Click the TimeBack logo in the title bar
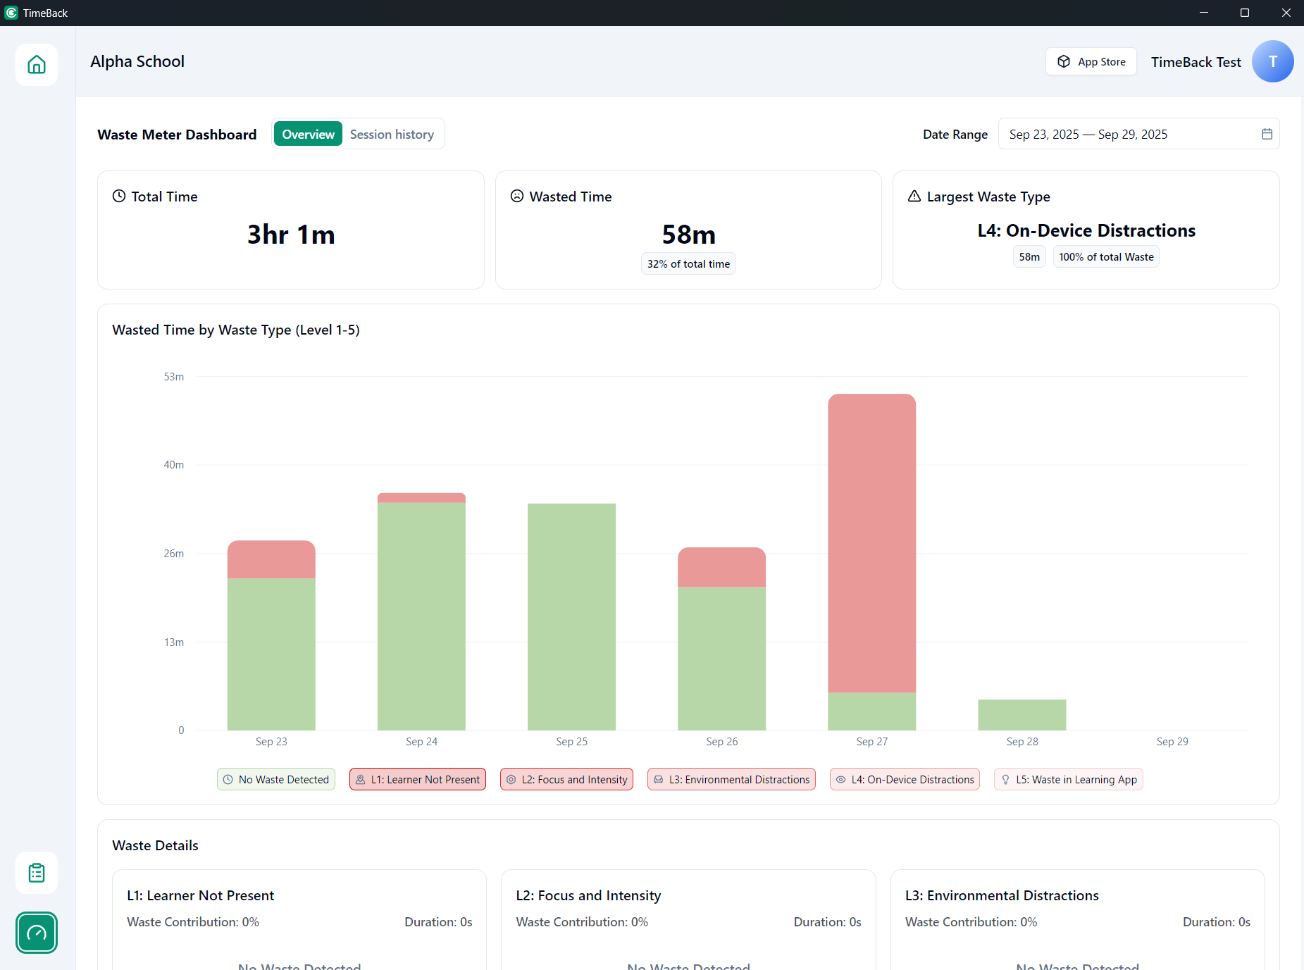The image size is (1304, 970). pos(11,13)
